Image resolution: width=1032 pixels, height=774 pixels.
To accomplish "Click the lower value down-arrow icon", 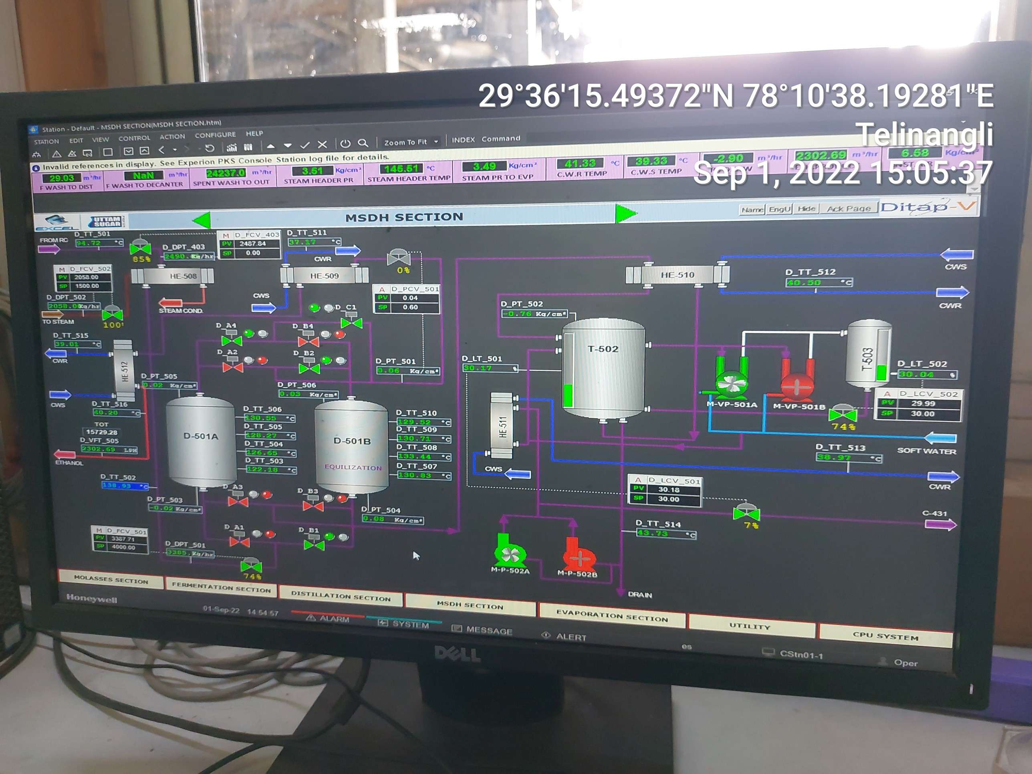I will coord(288,146).
